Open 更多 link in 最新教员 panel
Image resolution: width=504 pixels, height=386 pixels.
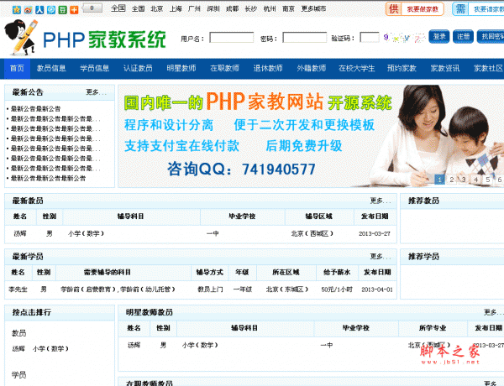click(x=381, y=201)
